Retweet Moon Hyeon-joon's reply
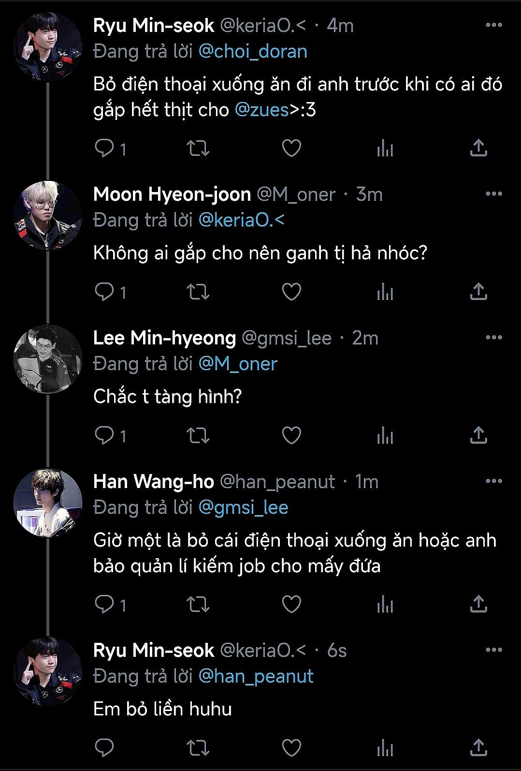This screenshot has width=521, height=771. (x=198, y=292)
